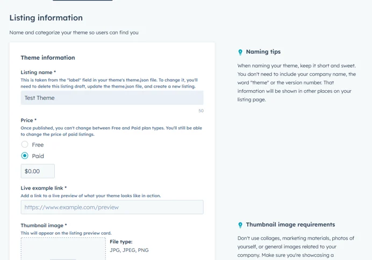The image size is (372, 260).
Task: Click the File type: label
Action: 121,242
